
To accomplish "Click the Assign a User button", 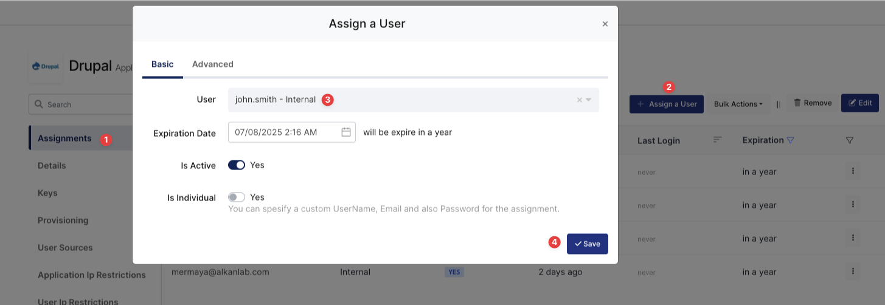I will [667, 104].
